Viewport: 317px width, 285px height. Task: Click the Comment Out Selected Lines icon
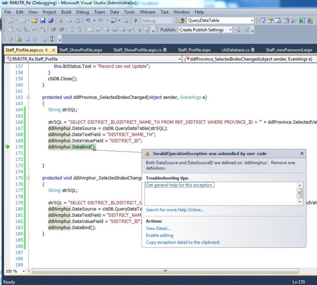point(72,30)
